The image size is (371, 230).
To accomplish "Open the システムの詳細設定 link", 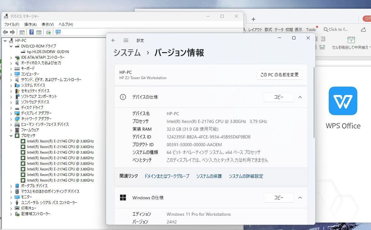I will tap(246, 176).
